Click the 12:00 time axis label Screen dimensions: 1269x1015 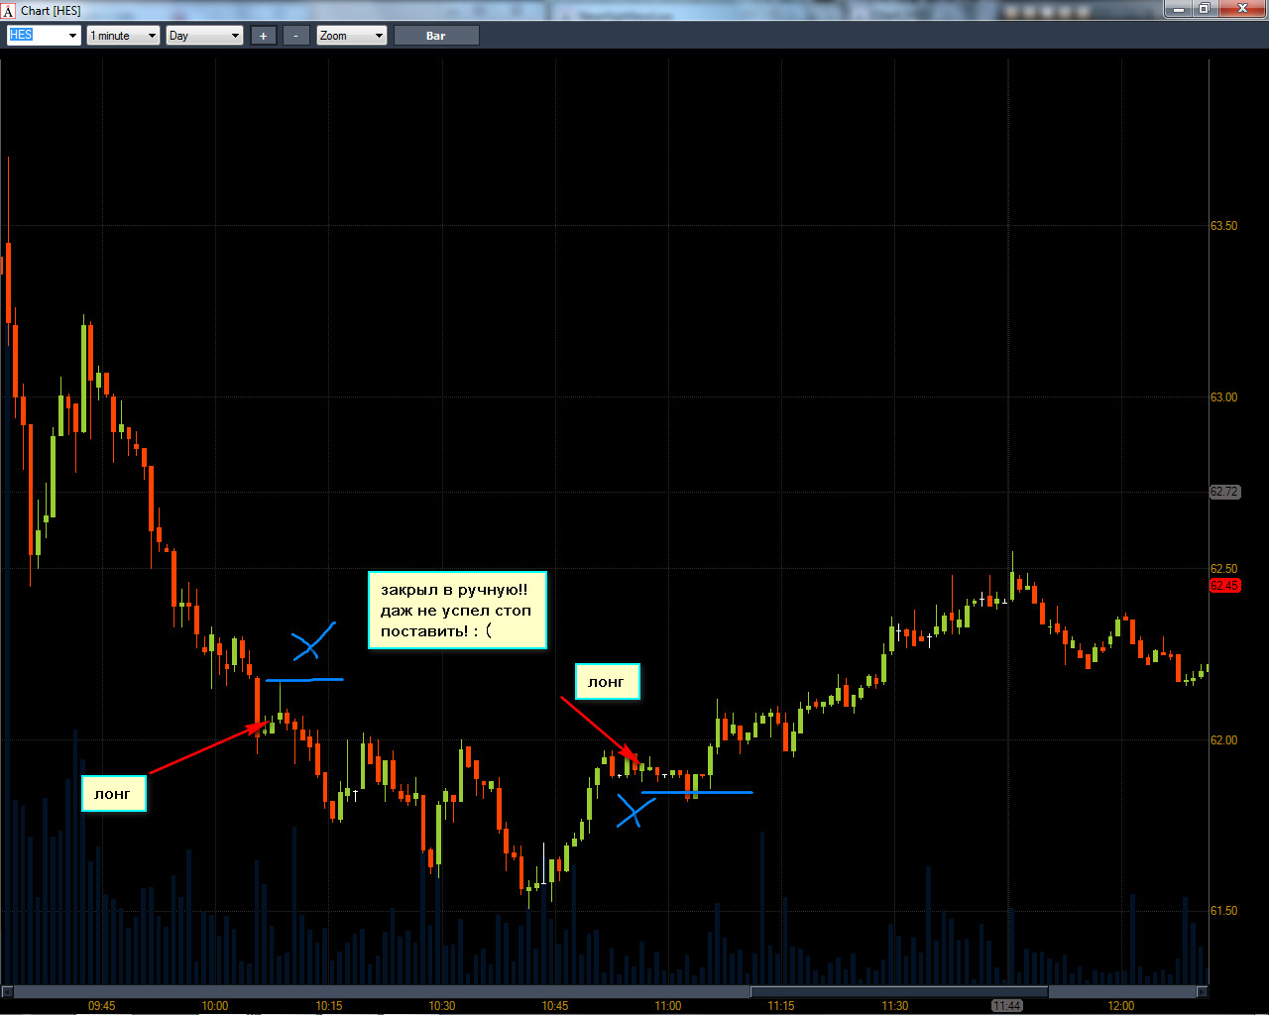[x=1121, y=1006]
